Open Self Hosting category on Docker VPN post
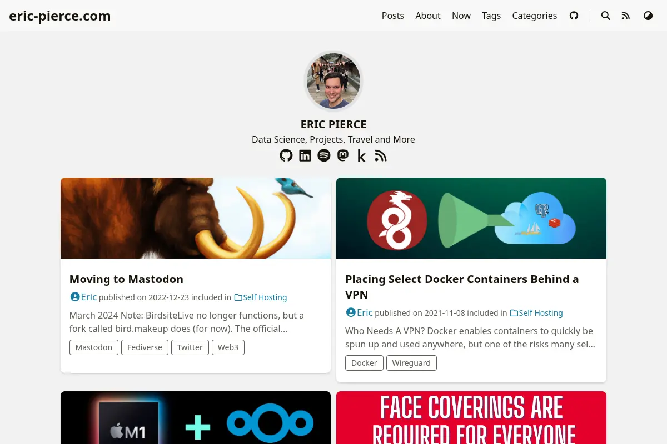Viewport: 667px width, 444px height. tap(536, 313)
